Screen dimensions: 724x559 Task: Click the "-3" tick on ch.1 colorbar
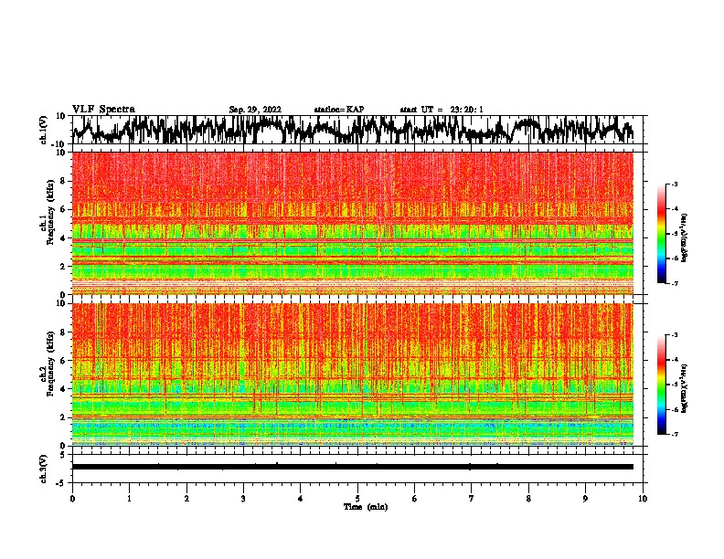674,184
